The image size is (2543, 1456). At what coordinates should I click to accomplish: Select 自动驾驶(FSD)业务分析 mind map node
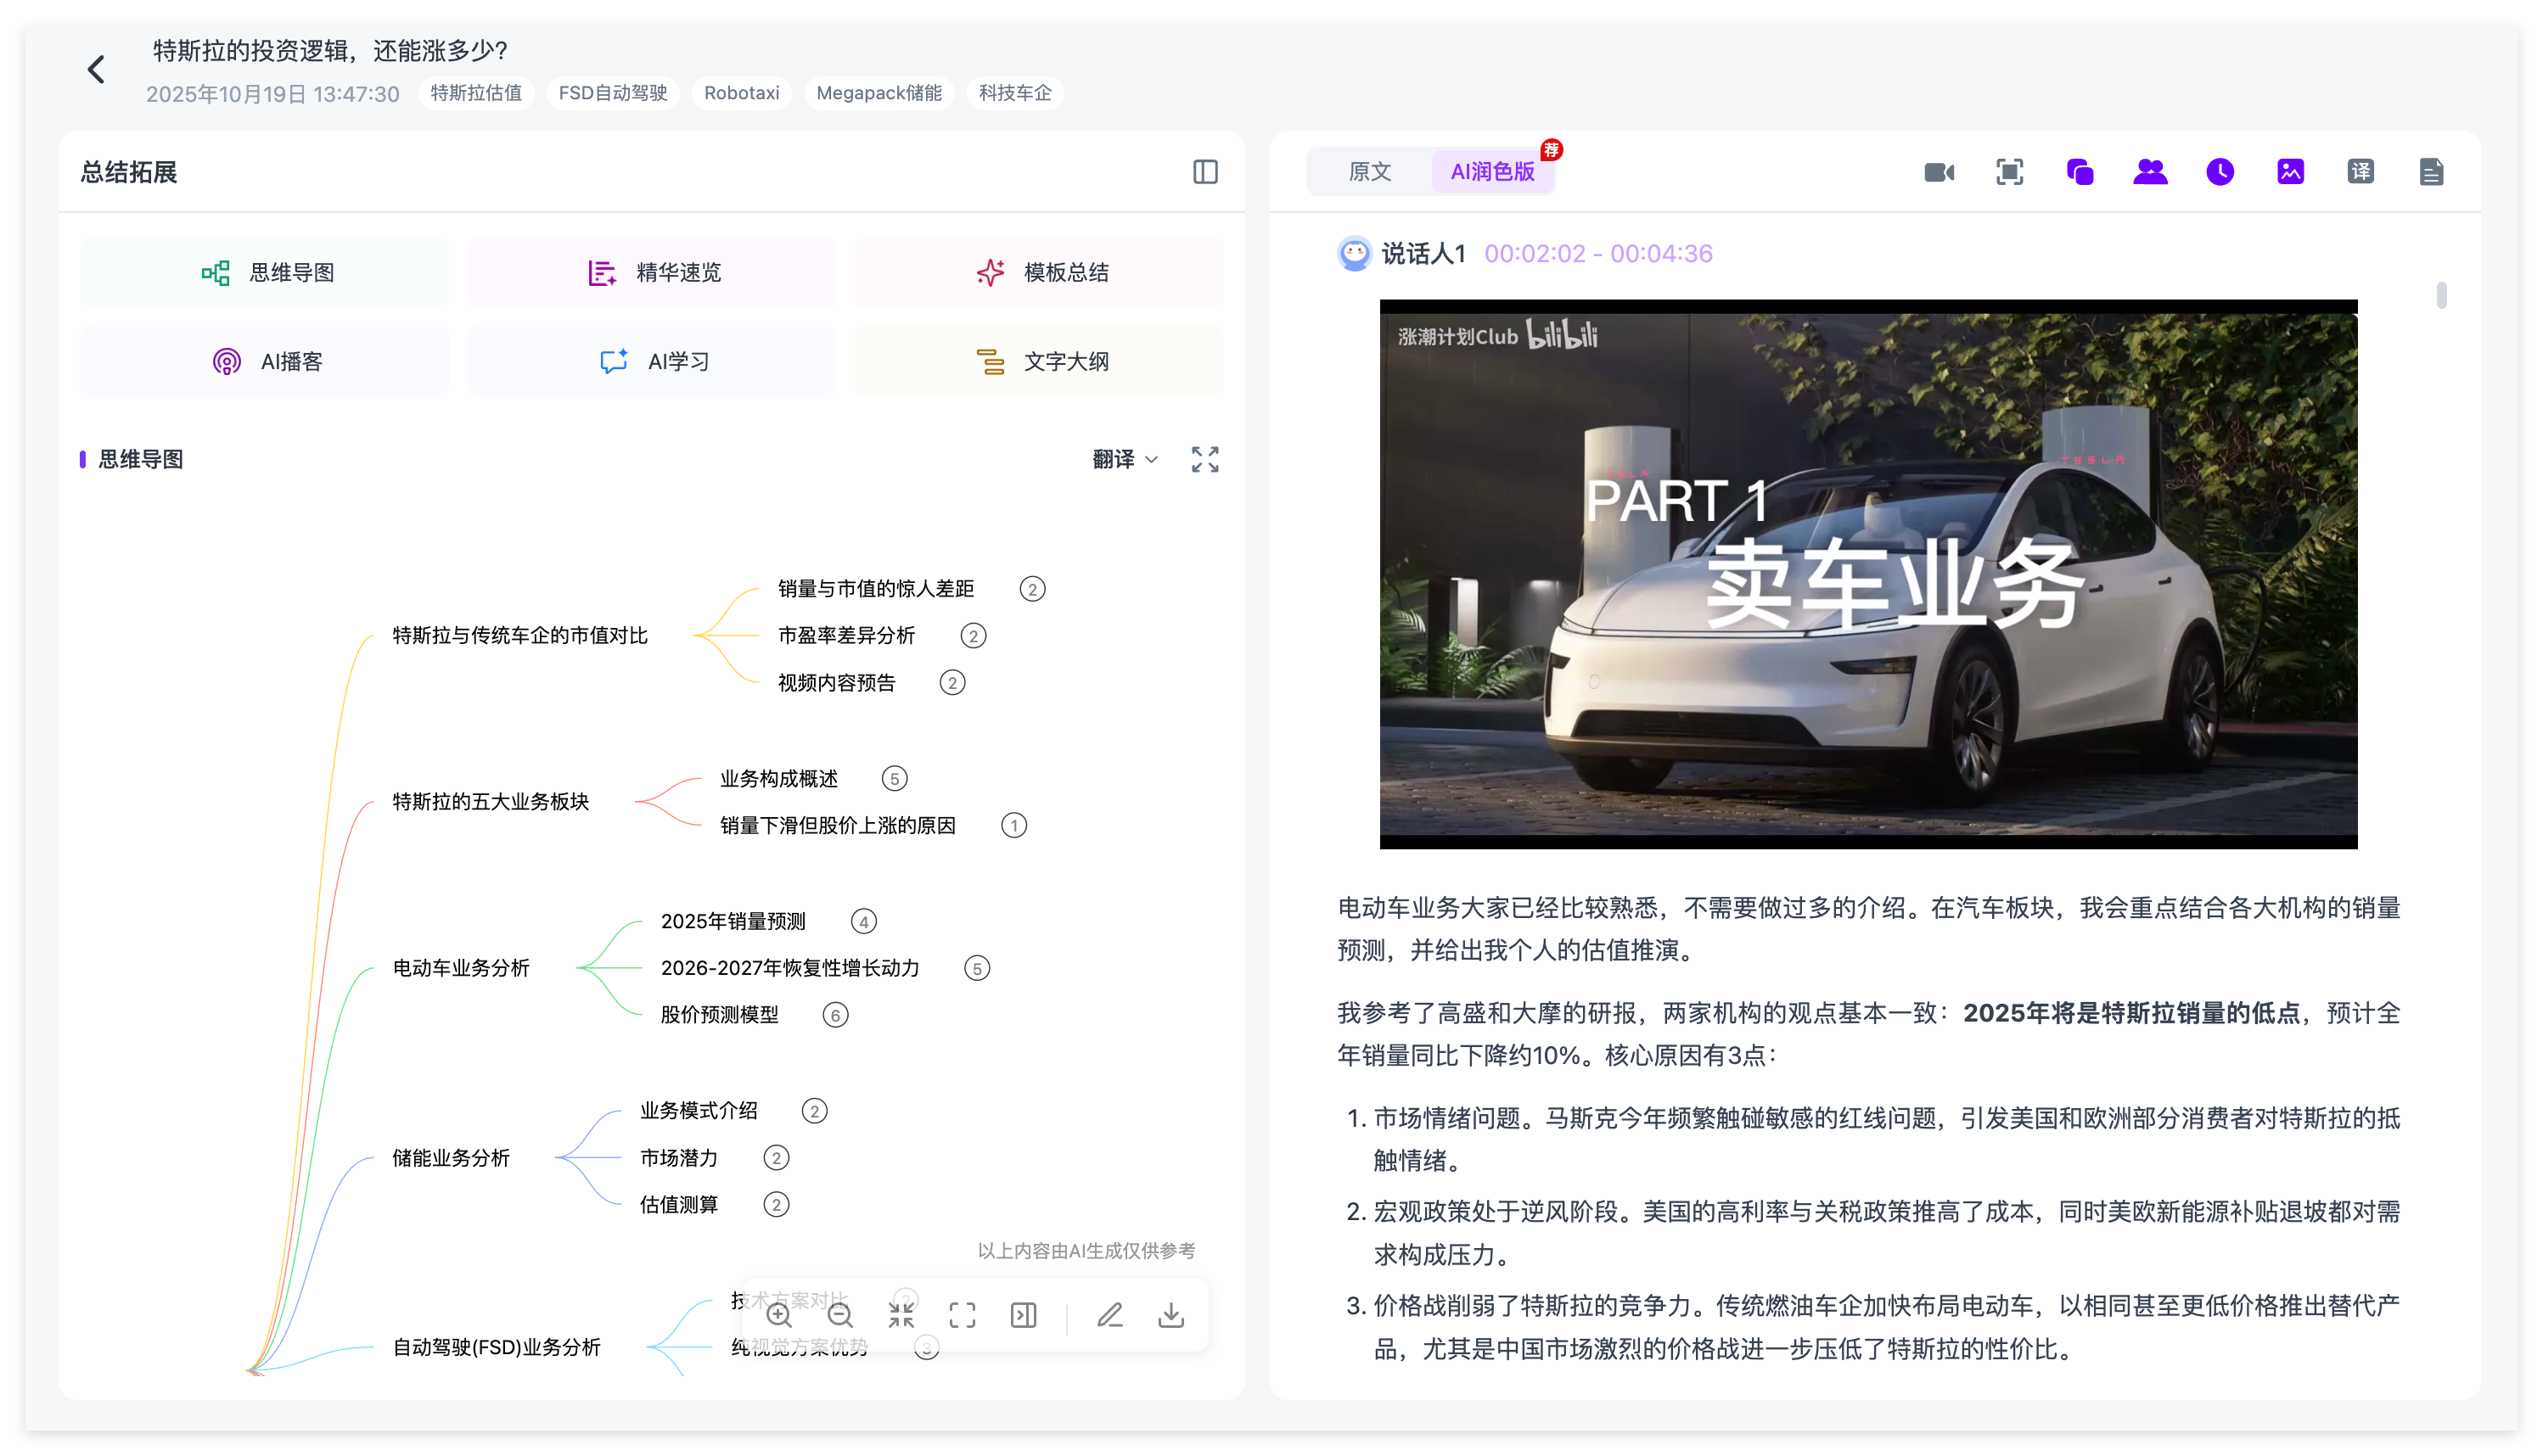[x=497, y=1348]
